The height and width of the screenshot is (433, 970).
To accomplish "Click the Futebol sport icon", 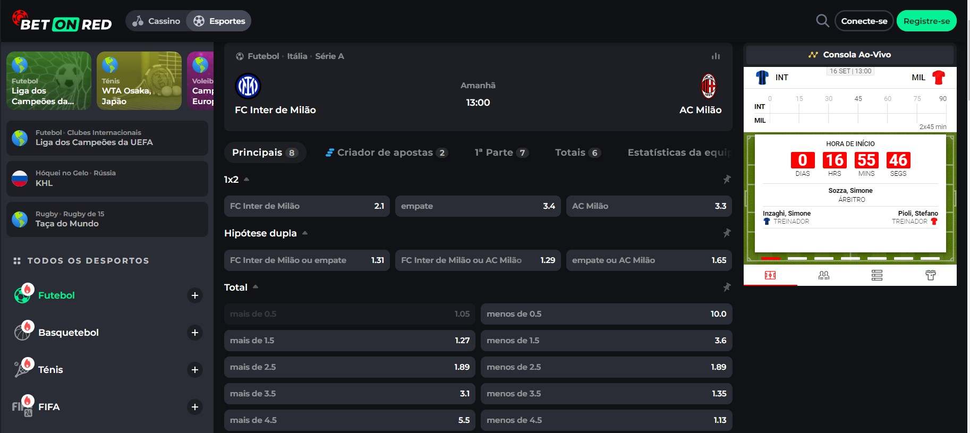I will (x=23, y=294).
